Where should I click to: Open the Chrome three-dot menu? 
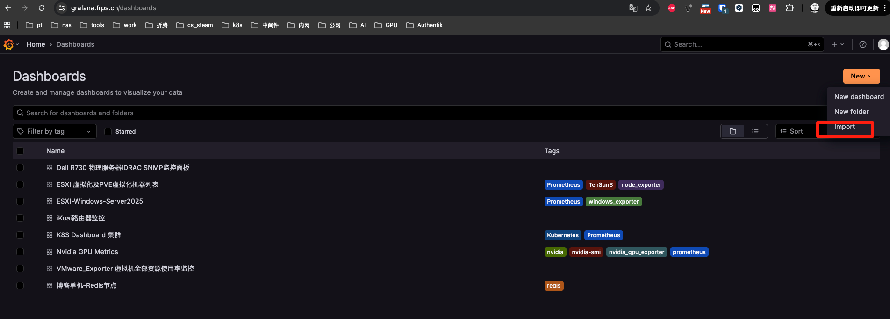click(x=884, y=8)
